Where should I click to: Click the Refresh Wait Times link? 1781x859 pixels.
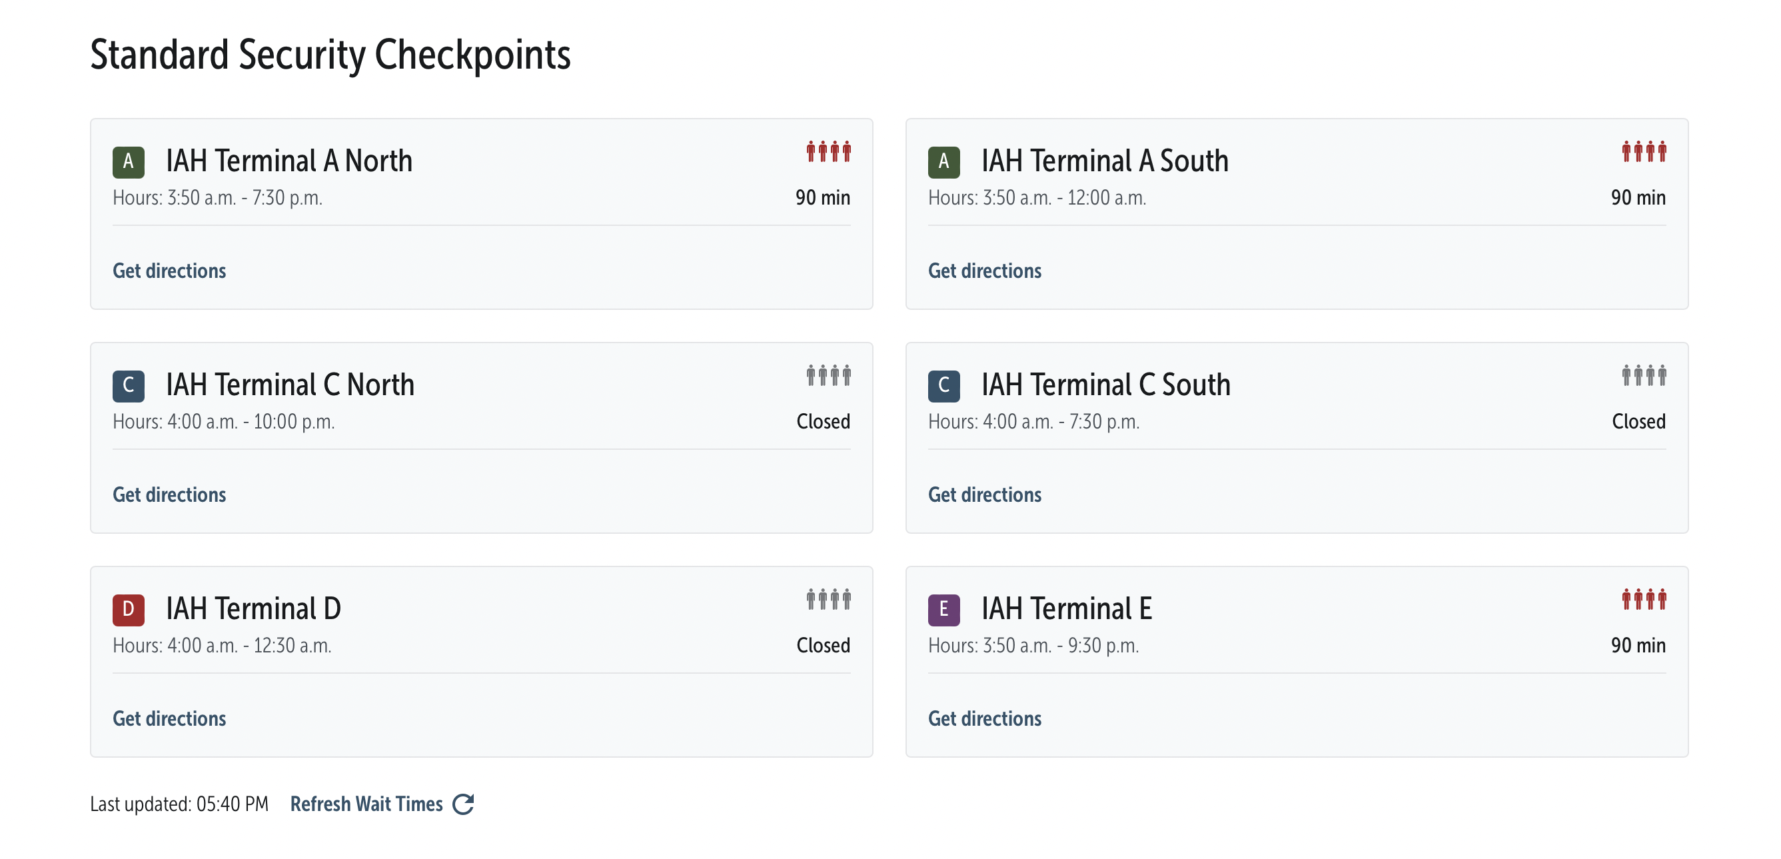click(366, 804)
